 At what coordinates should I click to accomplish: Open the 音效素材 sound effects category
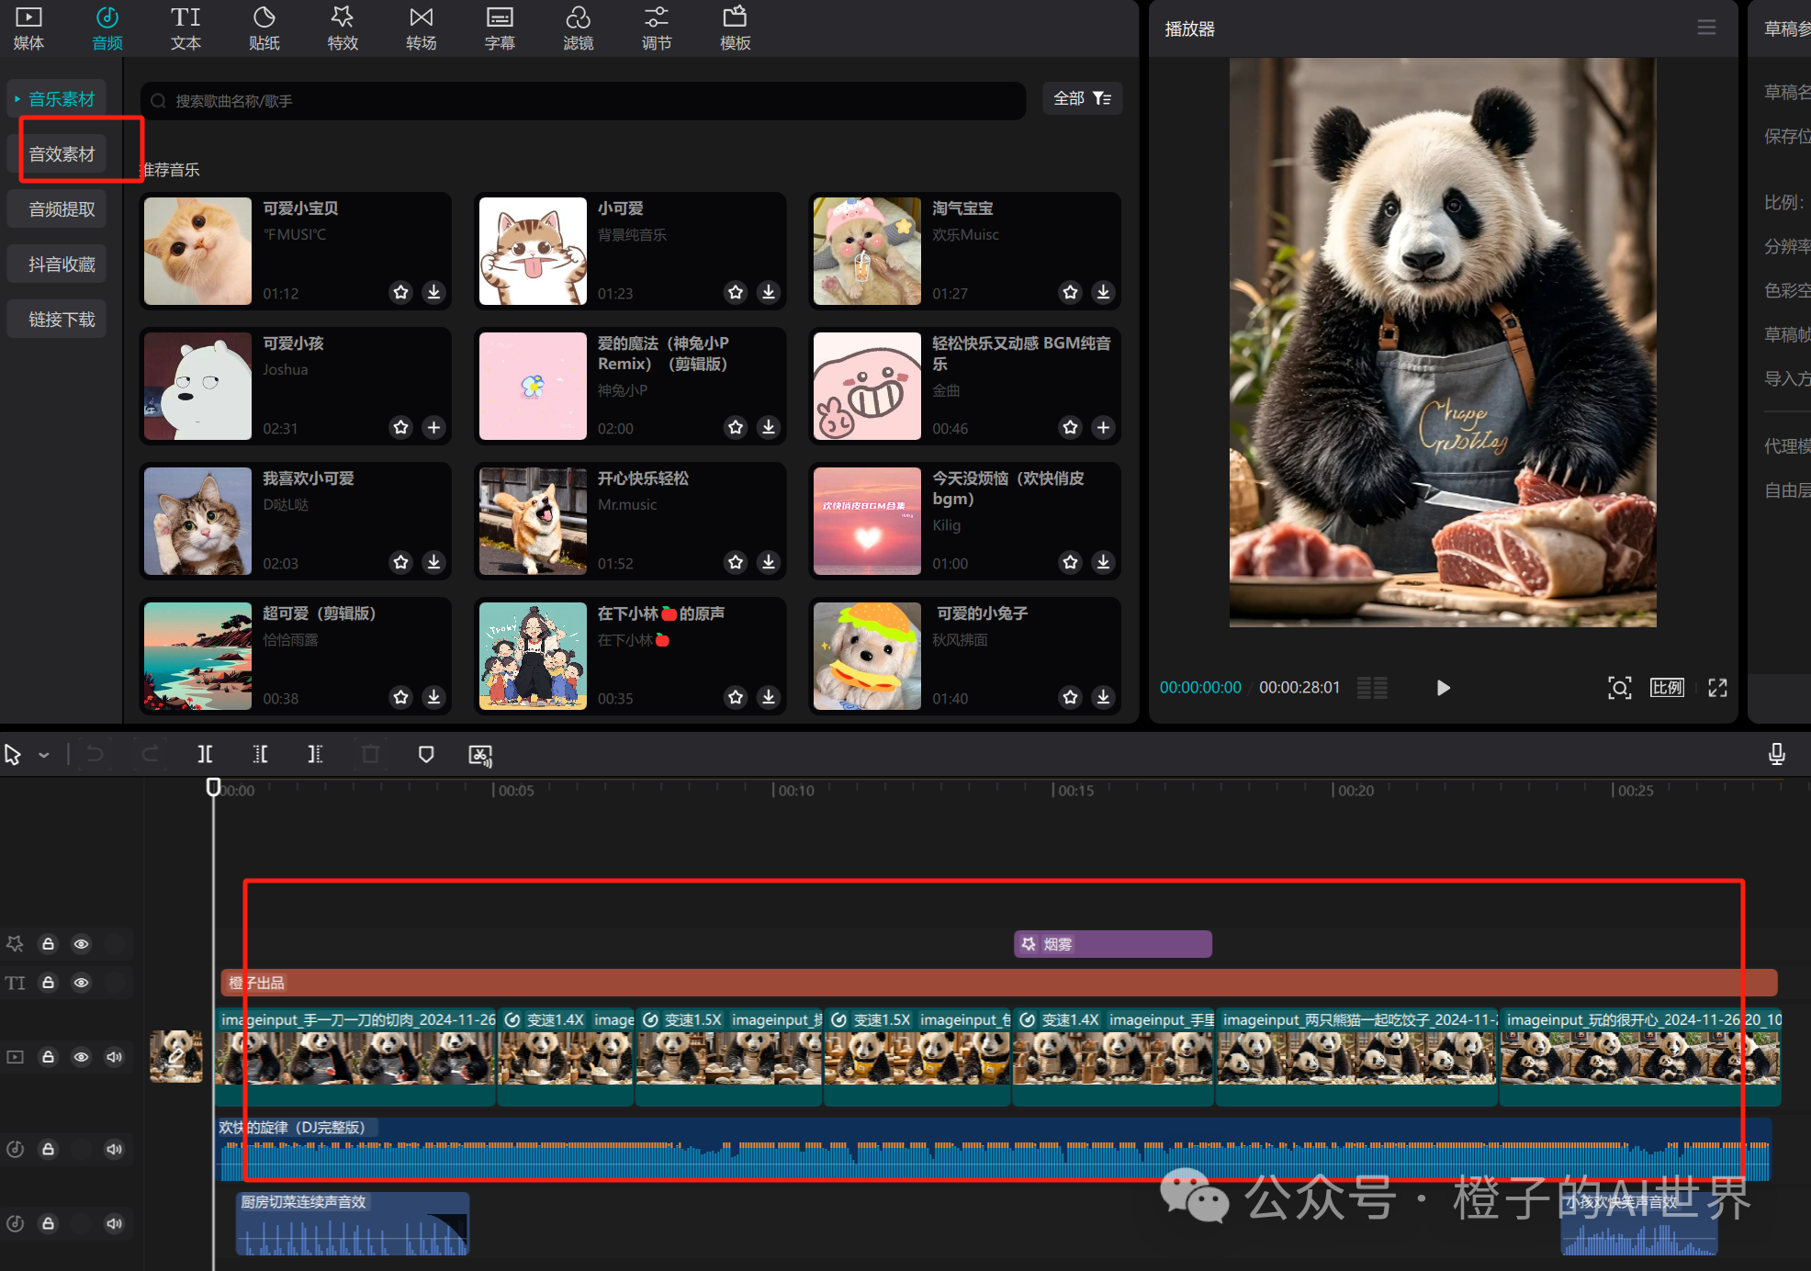tap(62, 154)
